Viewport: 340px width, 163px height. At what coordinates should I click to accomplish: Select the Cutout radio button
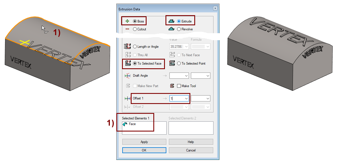pos(135,29)
